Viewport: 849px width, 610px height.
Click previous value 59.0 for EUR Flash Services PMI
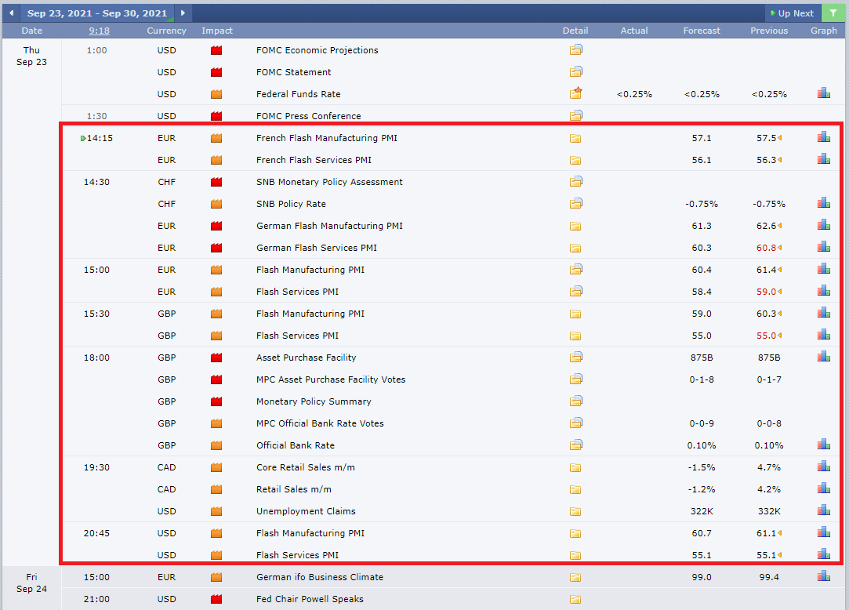click(x=766, y=292)
